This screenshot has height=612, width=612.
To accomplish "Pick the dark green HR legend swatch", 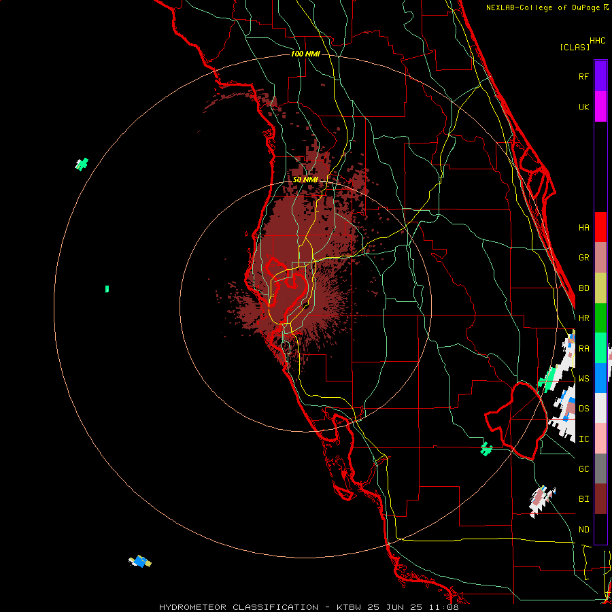I will click(x=600, y=318).
